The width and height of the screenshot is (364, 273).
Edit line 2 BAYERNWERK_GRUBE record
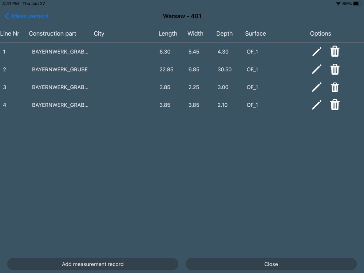point(317,70)
